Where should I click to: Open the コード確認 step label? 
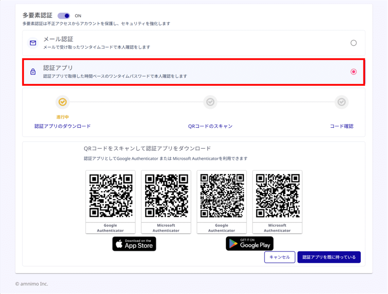pyautogui.click(x=341, y=126)
